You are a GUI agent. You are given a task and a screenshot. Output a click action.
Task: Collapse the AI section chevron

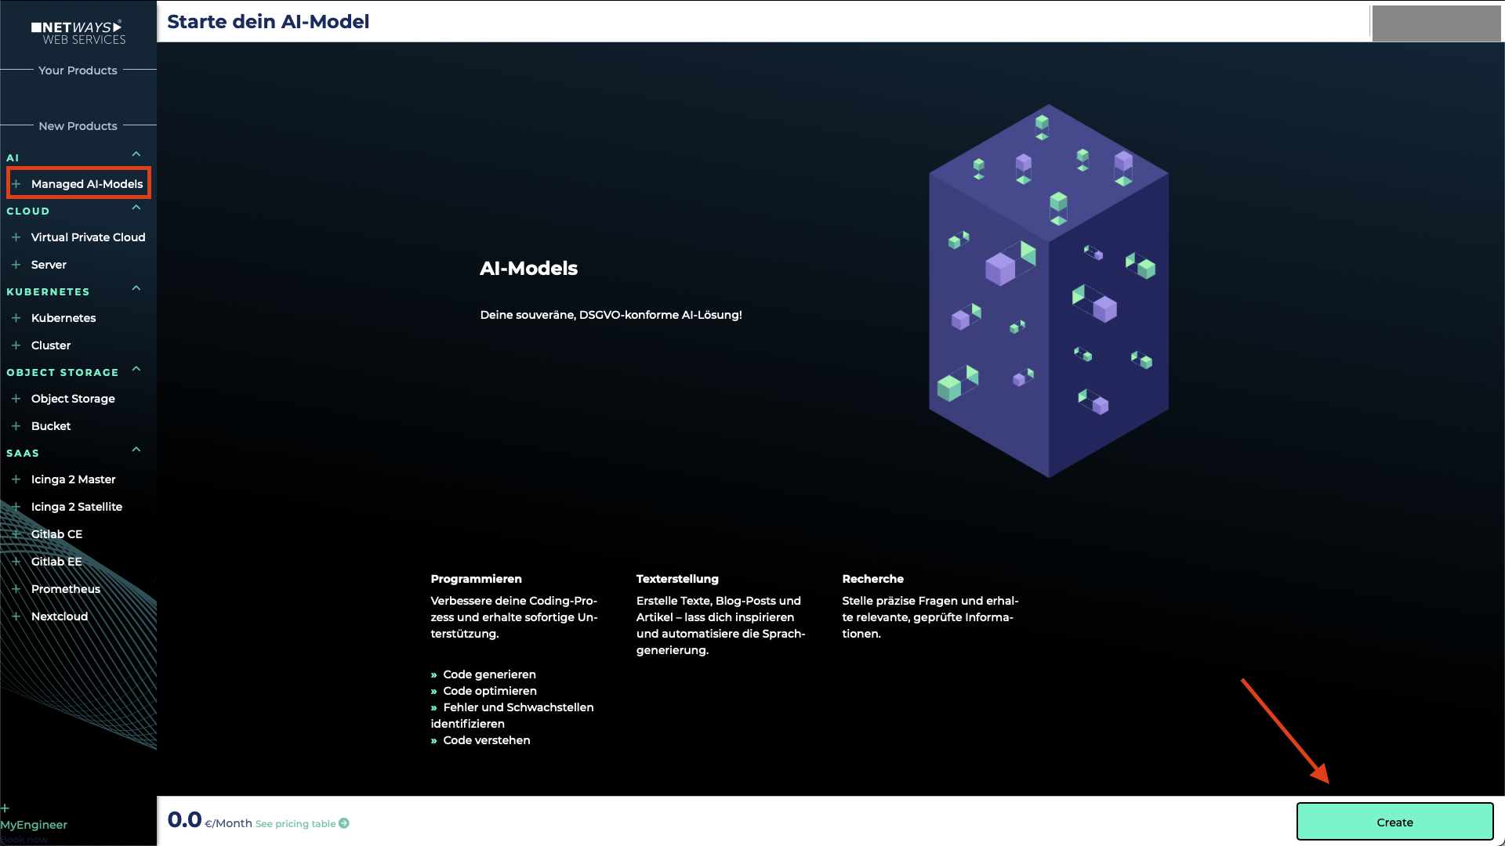tap(135, 154)
